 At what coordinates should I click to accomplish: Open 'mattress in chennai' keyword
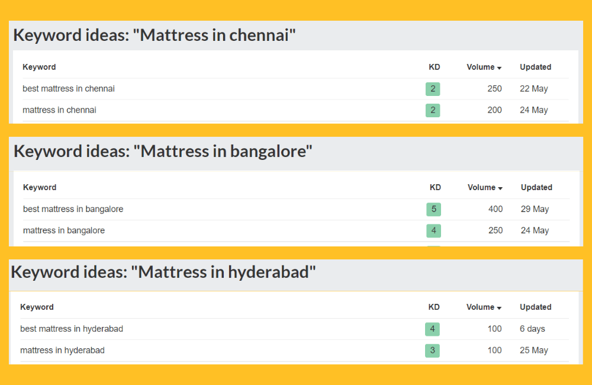(59, 110)
